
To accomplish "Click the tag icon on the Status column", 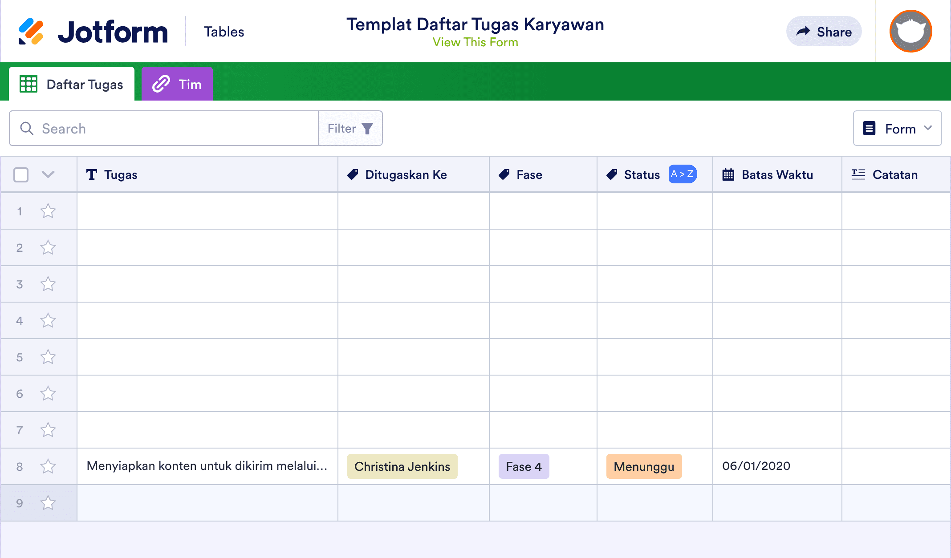I will tap(611, 174).
